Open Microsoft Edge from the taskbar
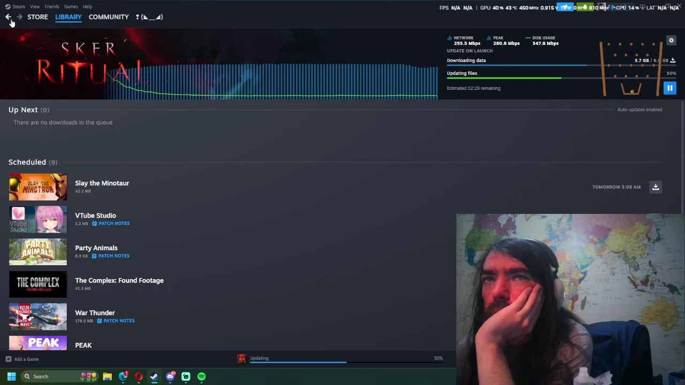685x385 pixels. click(123, 376)
